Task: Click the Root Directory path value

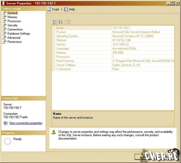Action: coord(143,61)
